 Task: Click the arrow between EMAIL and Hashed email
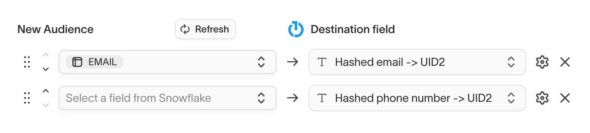tap(292, 62)
